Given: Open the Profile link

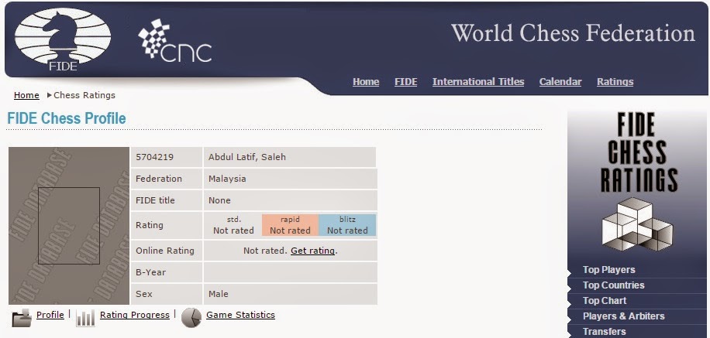Looking at the screenshot, I should (x=50, y=315).
